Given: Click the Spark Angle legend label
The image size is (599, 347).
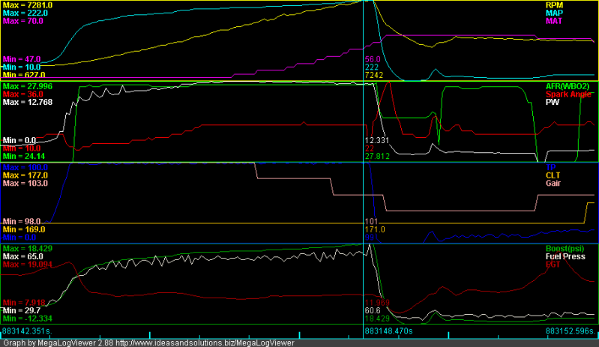Looking at the screenshot, I should (572, 94).
